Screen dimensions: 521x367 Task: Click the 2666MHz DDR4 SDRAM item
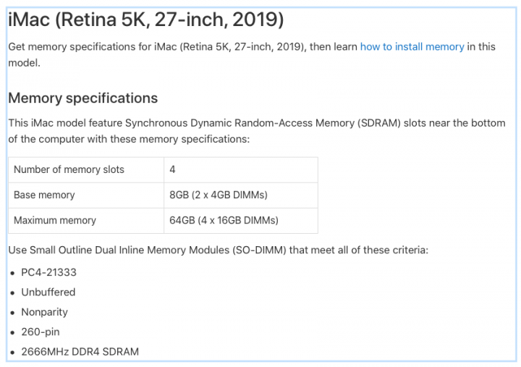tap(80, 352)
